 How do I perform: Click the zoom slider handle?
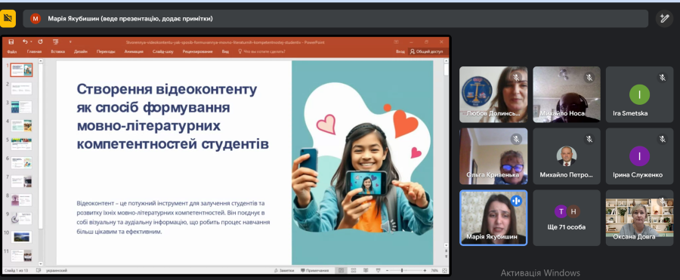[x=402, y=270]
